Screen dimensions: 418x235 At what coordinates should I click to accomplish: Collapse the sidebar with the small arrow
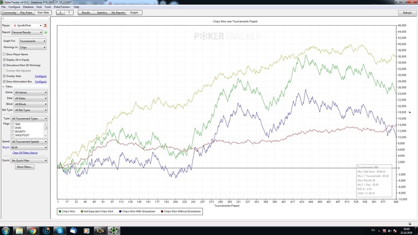click(3, 19)
